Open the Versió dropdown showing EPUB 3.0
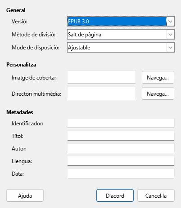The width and height of the screenshot is (181, 208). click(x=121, y=22)
